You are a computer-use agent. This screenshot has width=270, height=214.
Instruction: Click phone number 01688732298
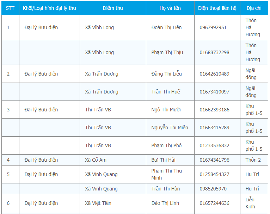pyautogui.click(x=214, y=52)
